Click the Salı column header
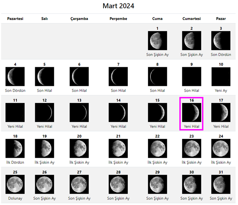 coord(44,19)
